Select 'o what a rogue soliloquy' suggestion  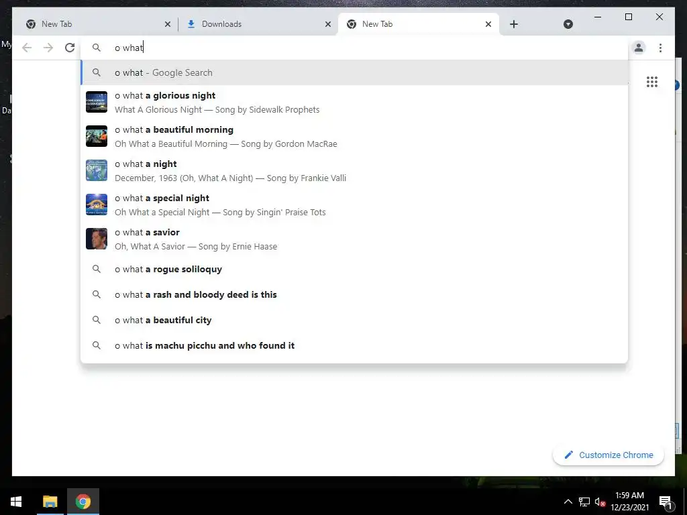coord(354,270)
